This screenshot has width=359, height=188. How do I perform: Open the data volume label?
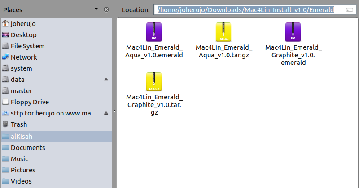pos(18,80)
